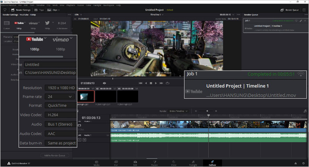Select clip thumbnail 03
309x167 pixels.
[128, 96]
